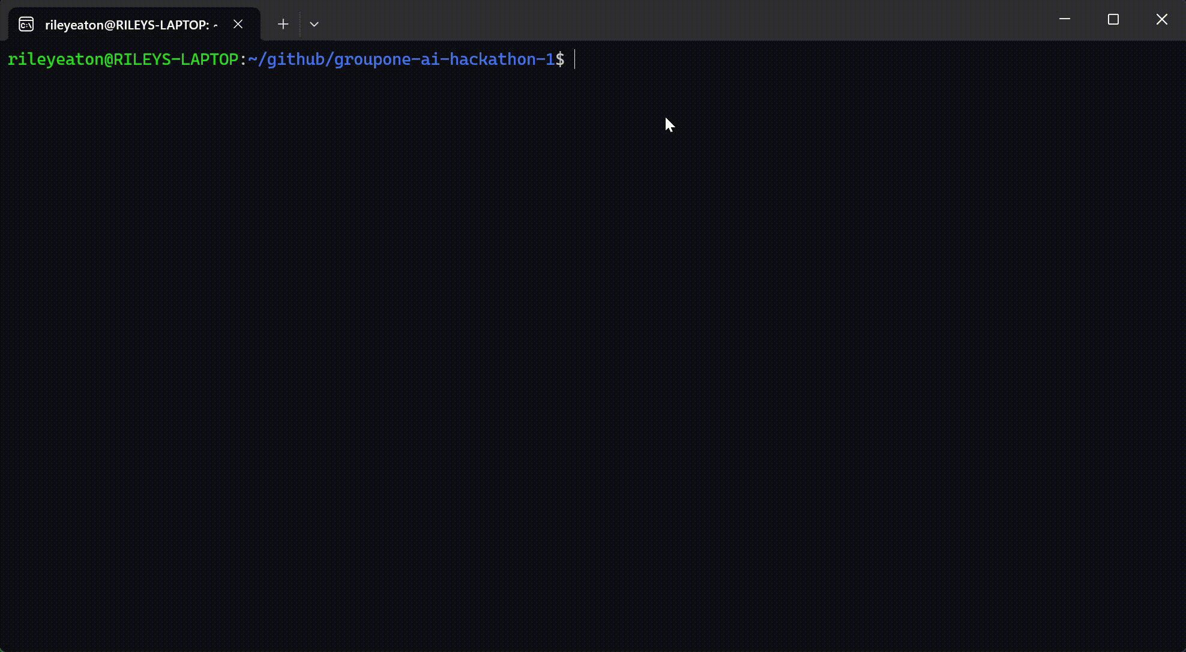Image resolution: width=1186 pixels, height=652 pixels.
Task: Click the vertical divider beside the new-tab plus
Action: point(300,24)
